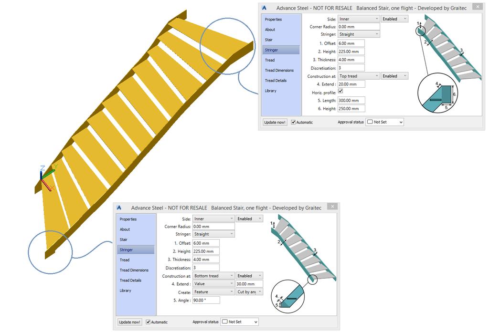Open Extend Value dropdown in bottom dialog
Viewport: 489px width, 333px height.
[x=213, y=284]
